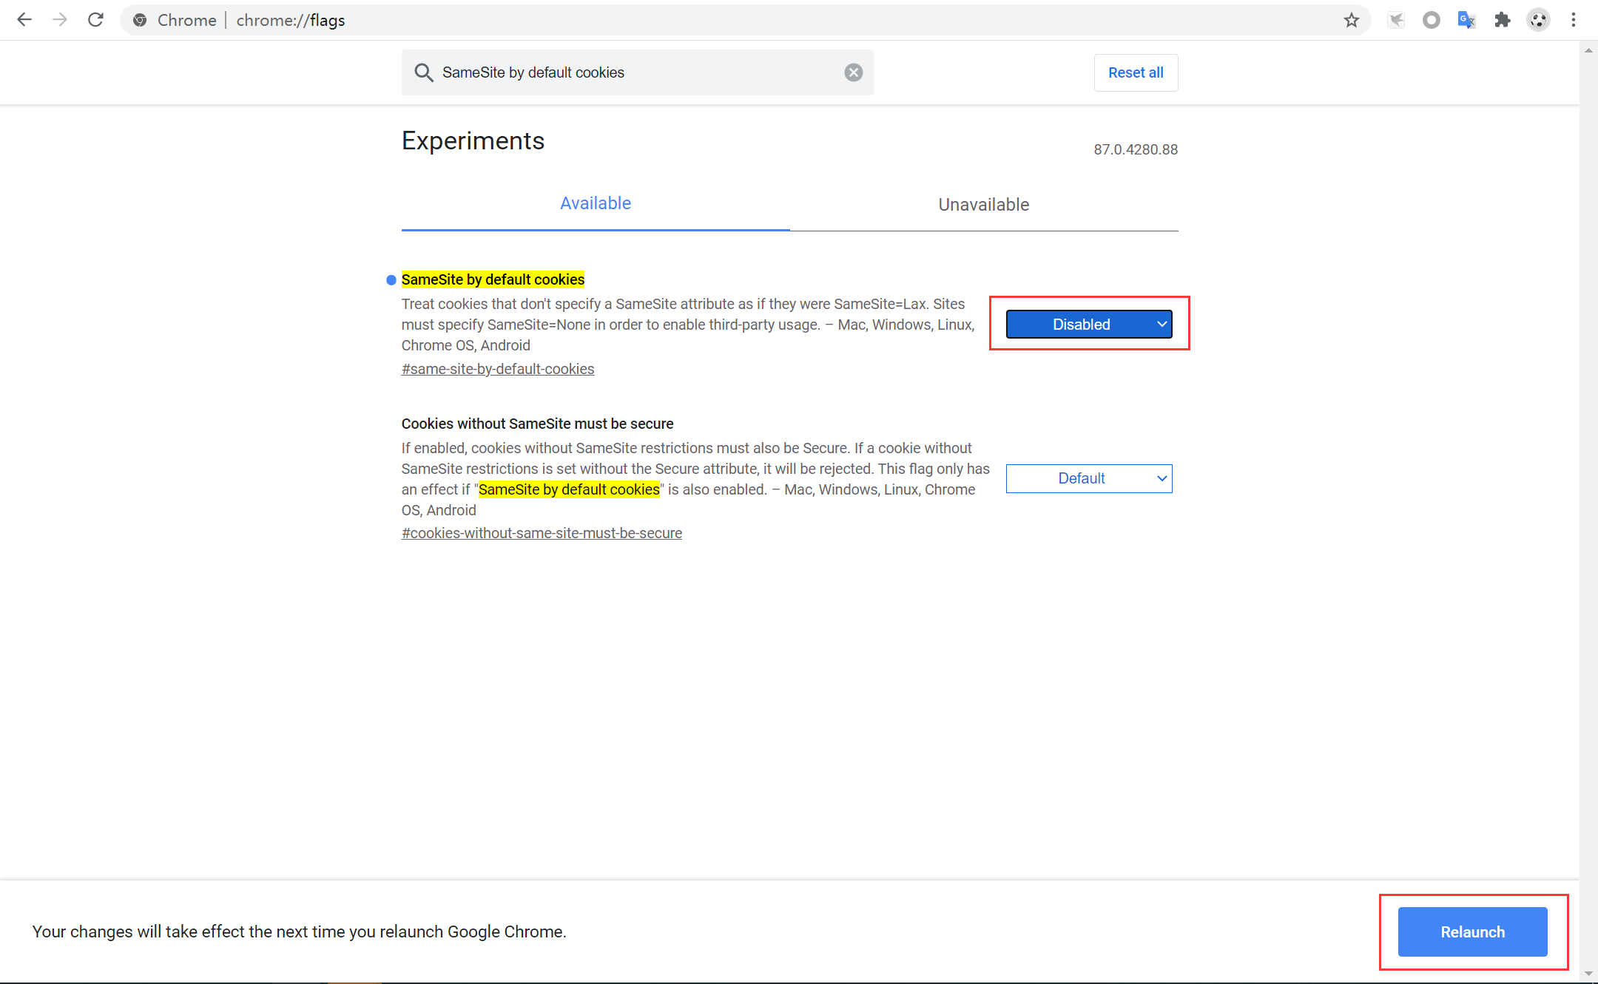Click the Chrome menu three-dot icon
1598x984 pixels.
point(1573,19)
